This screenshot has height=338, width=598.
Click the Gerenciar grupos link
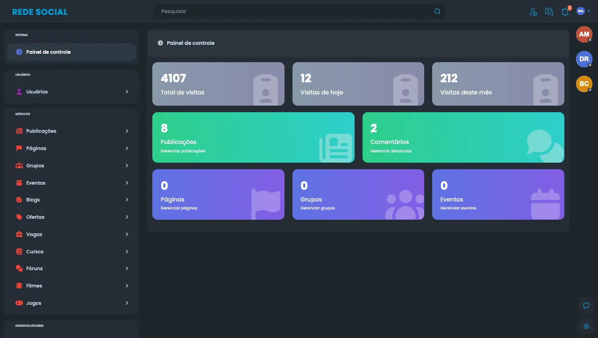point(318,208)
